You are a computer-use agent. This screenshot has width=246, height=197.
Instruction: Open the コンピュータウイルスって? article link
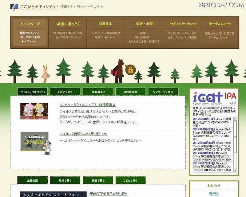pyautogui.click(x=87, y=105)
